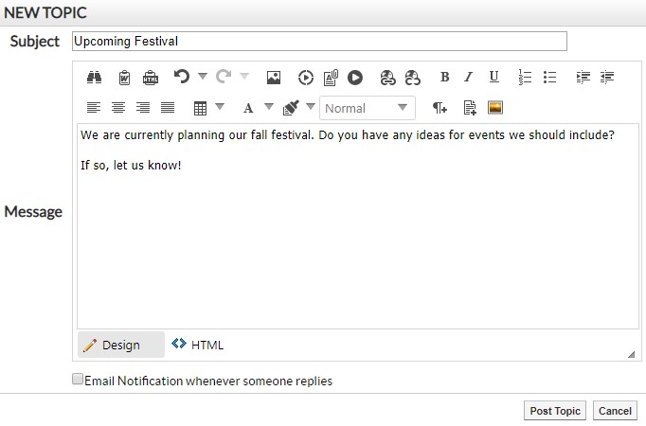Expand the insert table dropdown arrow

pyautogui.click(x=220, y=107)
